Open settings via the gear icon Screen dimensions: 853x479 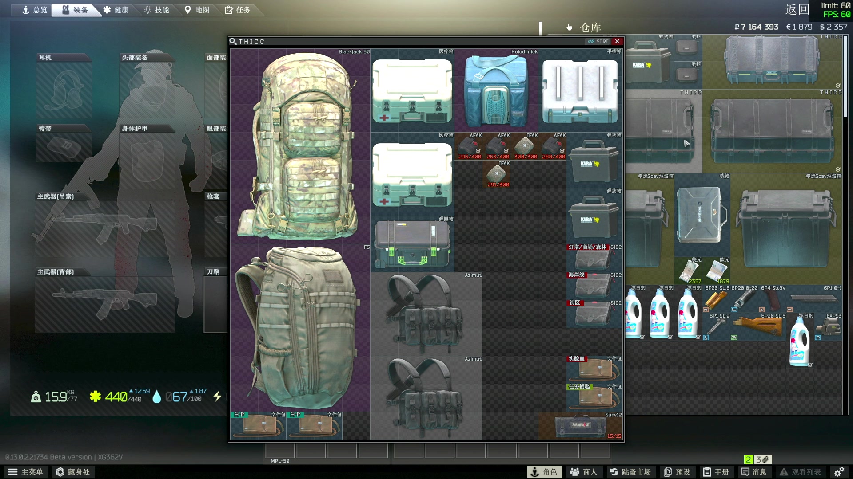[x=839, y=472]
